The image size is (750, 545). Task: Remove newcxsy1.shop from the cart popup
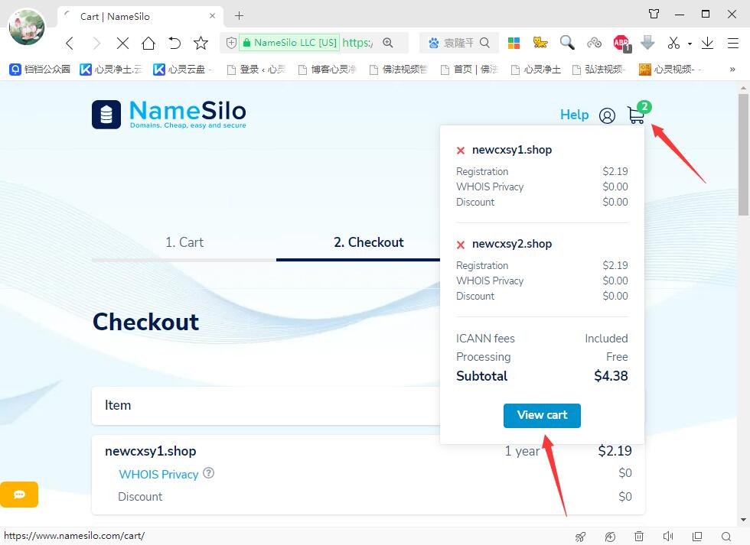pos(461,151)
